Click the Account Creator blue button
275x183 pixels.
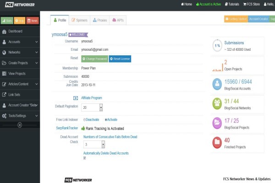258,19
